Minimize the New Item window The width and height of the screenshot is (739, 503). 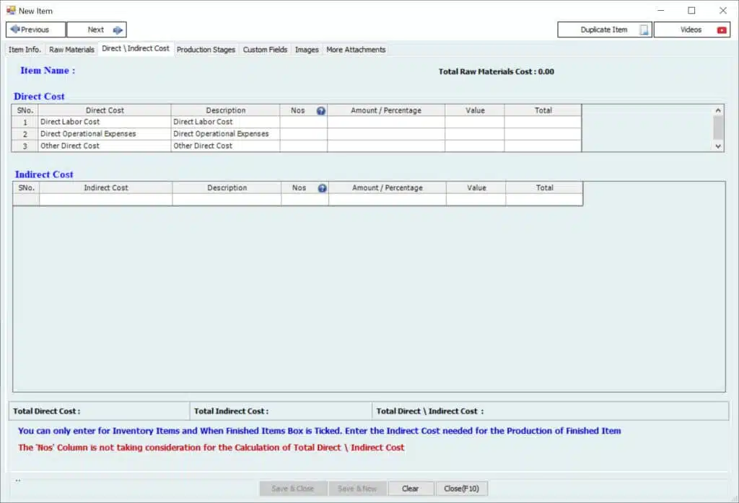pos(661,10)
